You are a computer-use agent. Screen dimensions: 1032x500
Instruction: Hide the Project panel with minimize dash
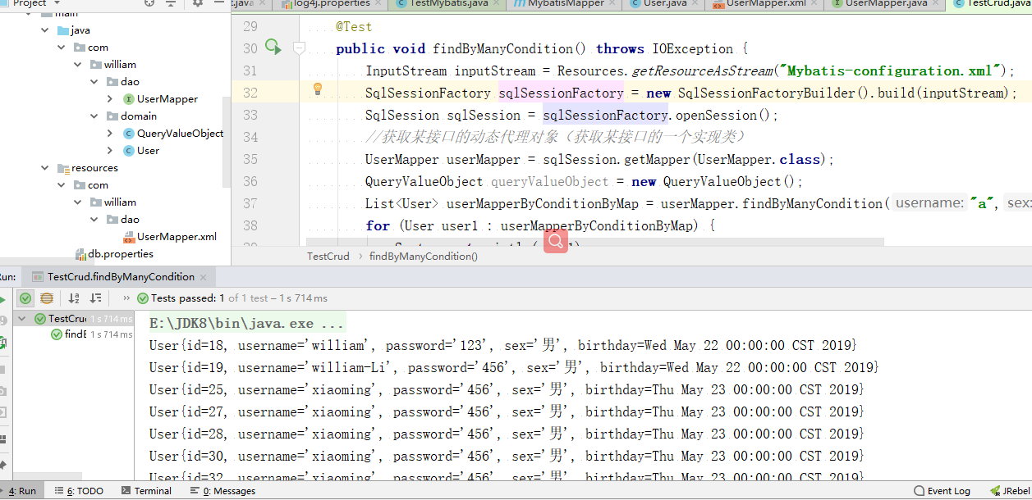click(x=219, y=3)
